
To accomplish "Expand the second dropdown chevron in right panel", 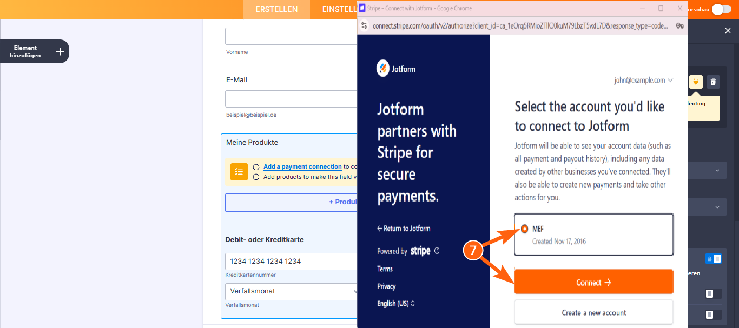I will tap(717, 207).
